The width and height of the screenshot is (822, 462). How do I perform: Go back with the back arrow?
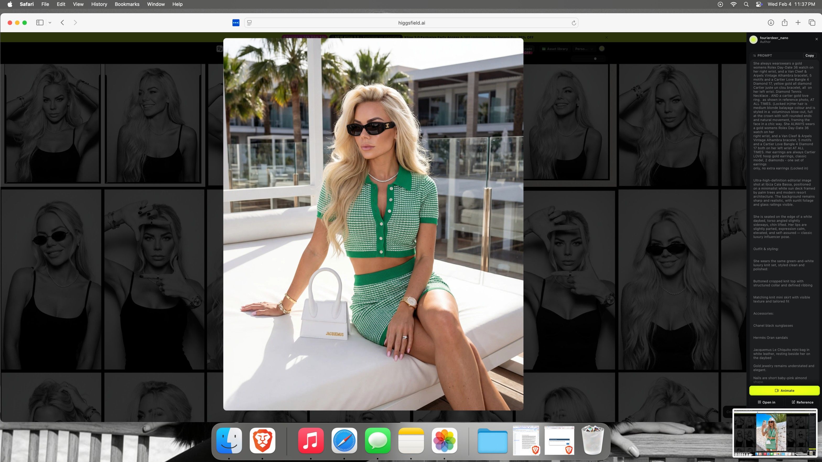point(63,23)
